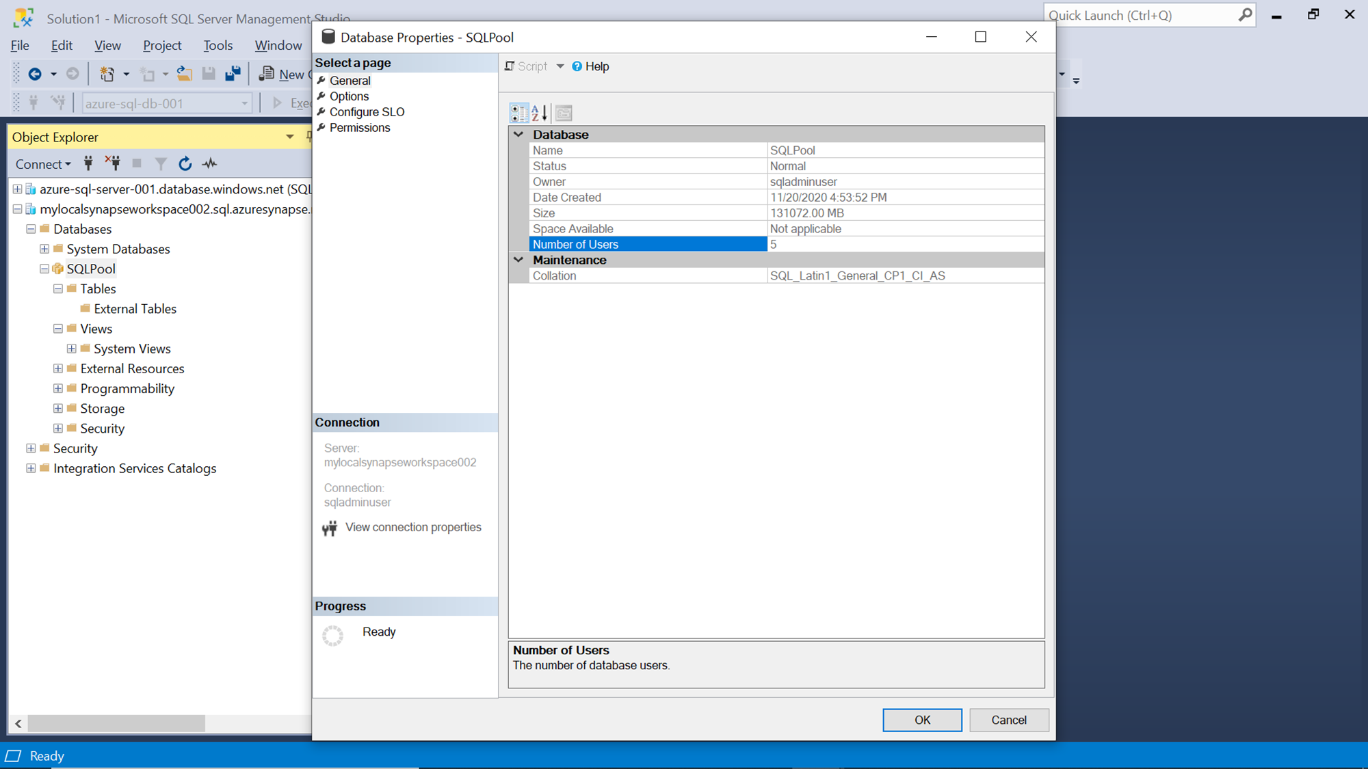Click the Disconnect icon in Object Explorer toolbar
This screenshot has width=1368, height=769.
113,163
